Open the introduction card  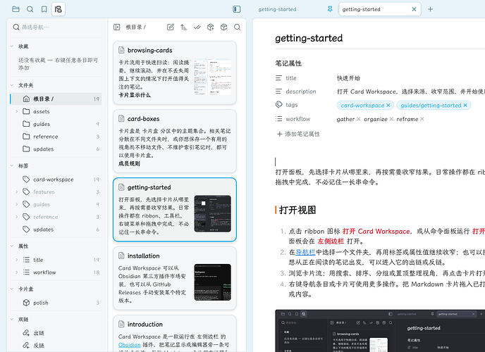(175, 334)
